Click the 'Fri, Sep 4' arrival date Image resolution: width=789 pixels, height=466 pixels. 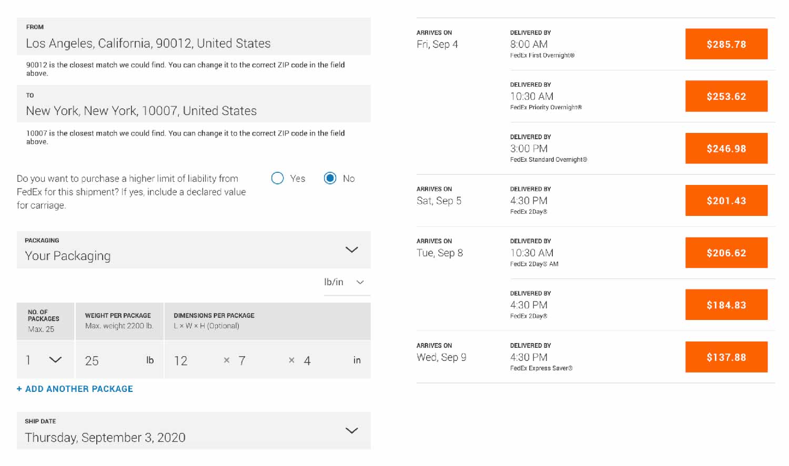[437, 44]
